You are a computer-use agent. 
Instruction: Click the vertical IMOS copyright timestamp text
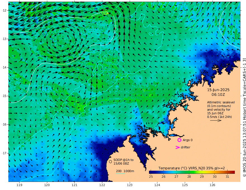pos(244,117)
